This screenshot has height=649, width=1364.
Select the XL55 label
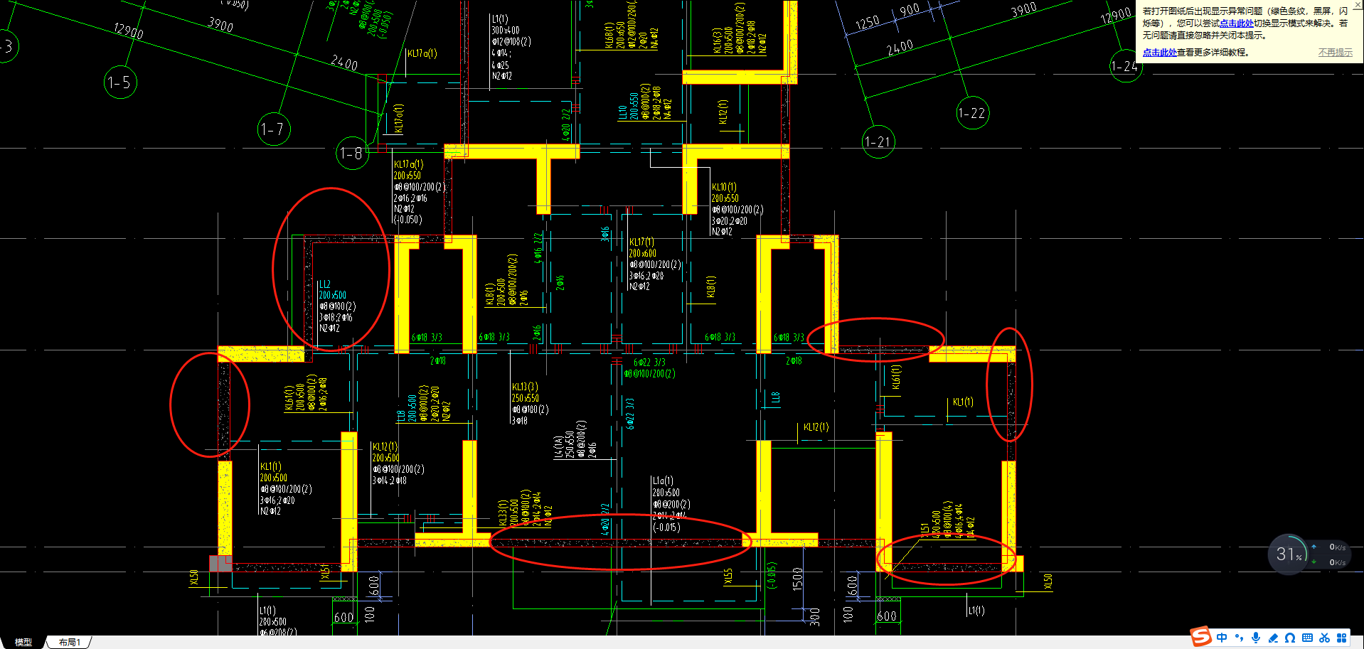point(728,576)
